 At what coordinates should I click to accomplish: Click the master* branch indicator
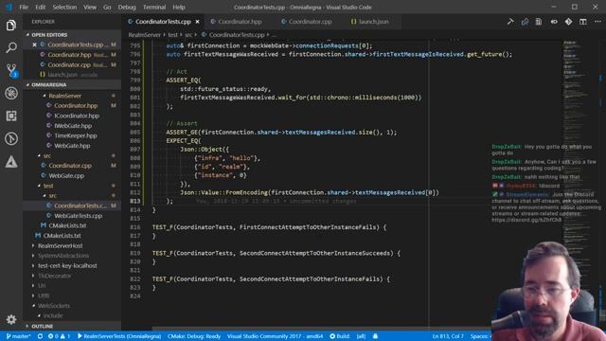coord(19,336)
